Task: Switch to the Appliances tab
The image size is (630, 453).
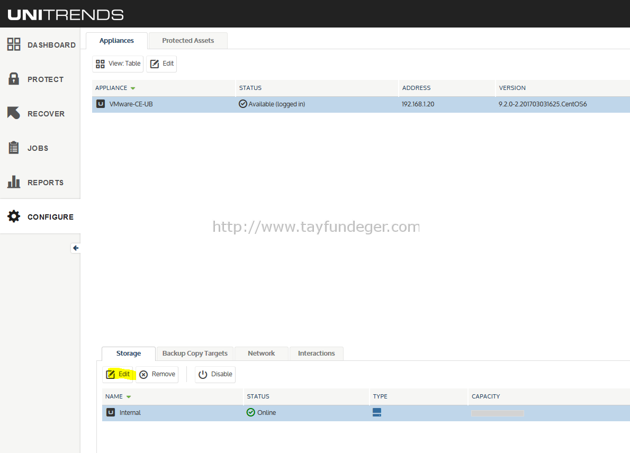Action: [x=116, y=41]
